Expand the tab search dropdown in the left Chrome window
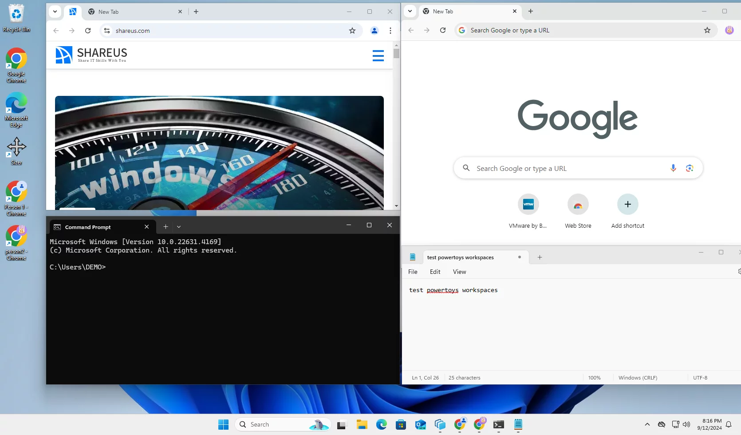The width and height of the screenshot is (741, 435). pyautogui.click(x=55, y=12)
